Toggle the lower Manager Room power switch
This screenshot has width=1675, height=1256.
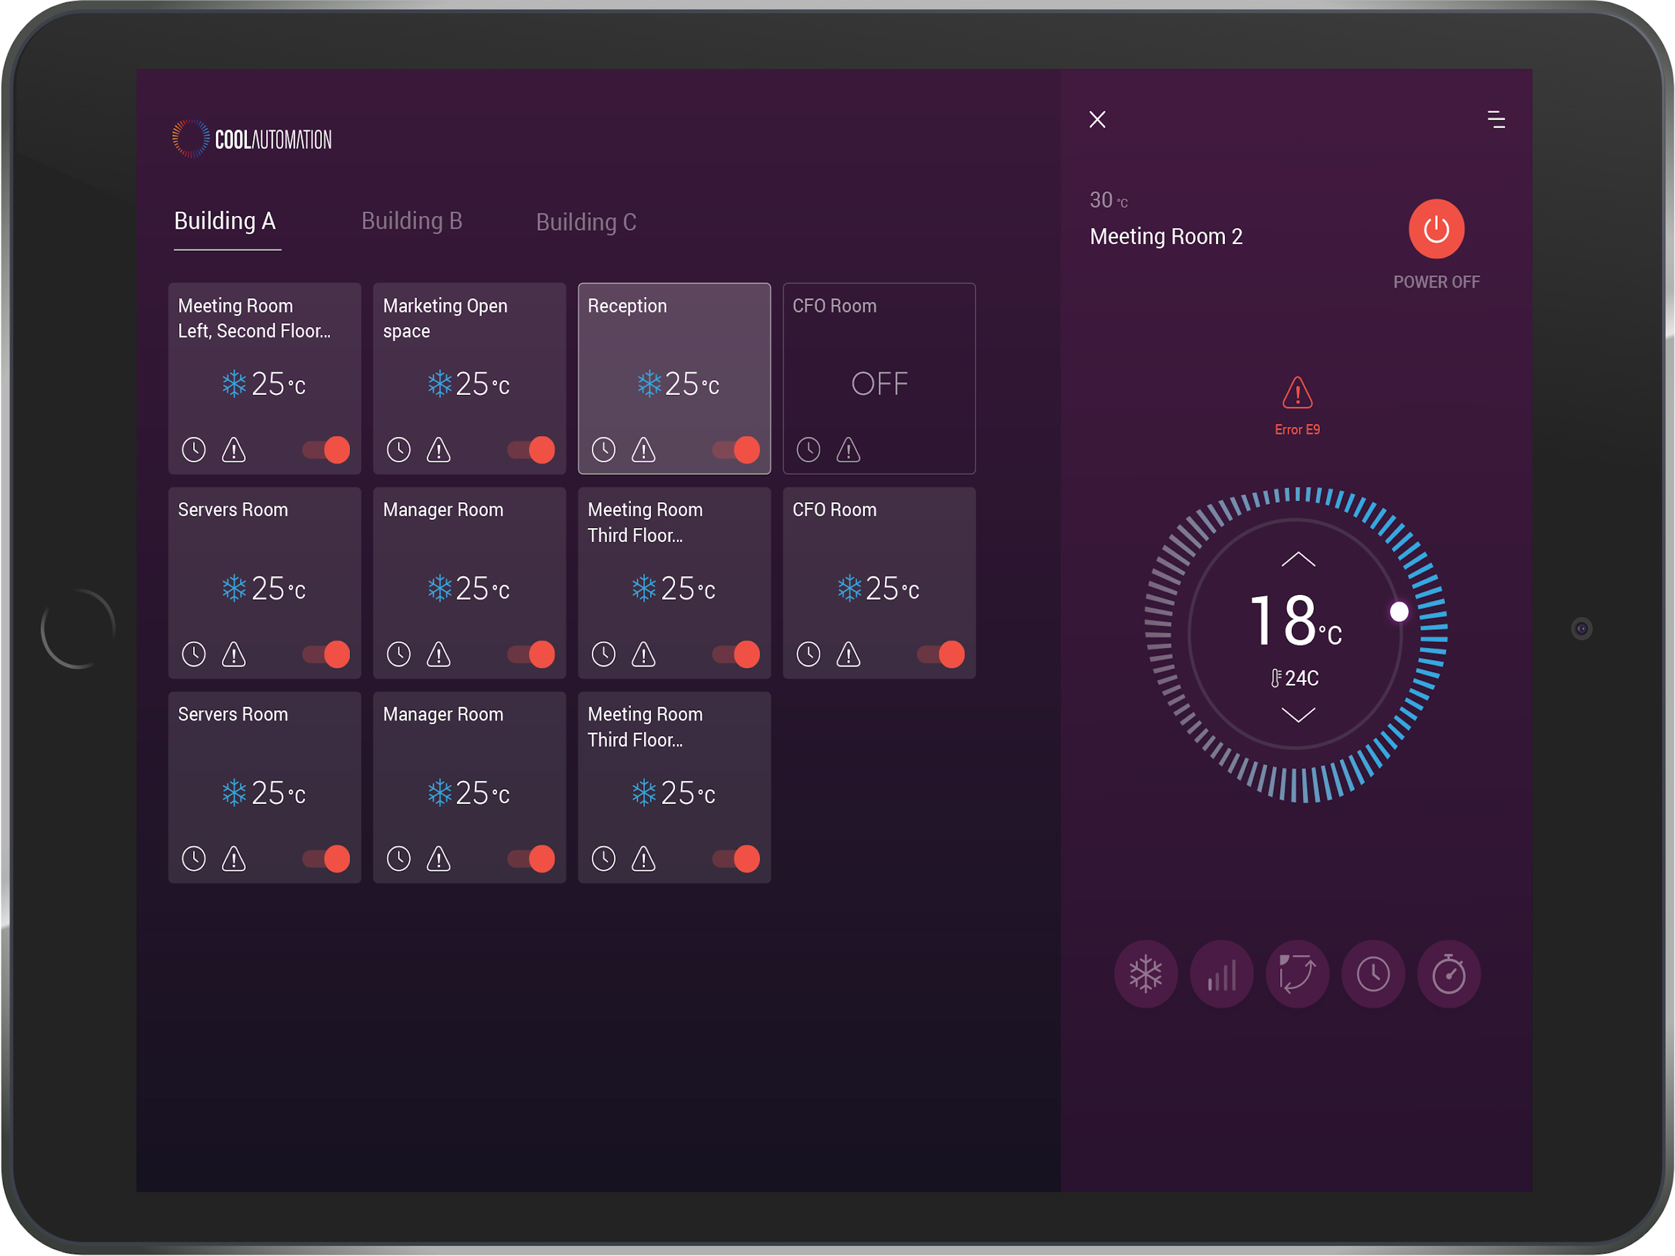pos(531,859)
